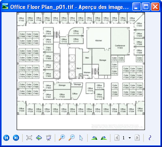Click the Office 17315 label
Viewport: 162px width, 147px height.
click(90, 90)
